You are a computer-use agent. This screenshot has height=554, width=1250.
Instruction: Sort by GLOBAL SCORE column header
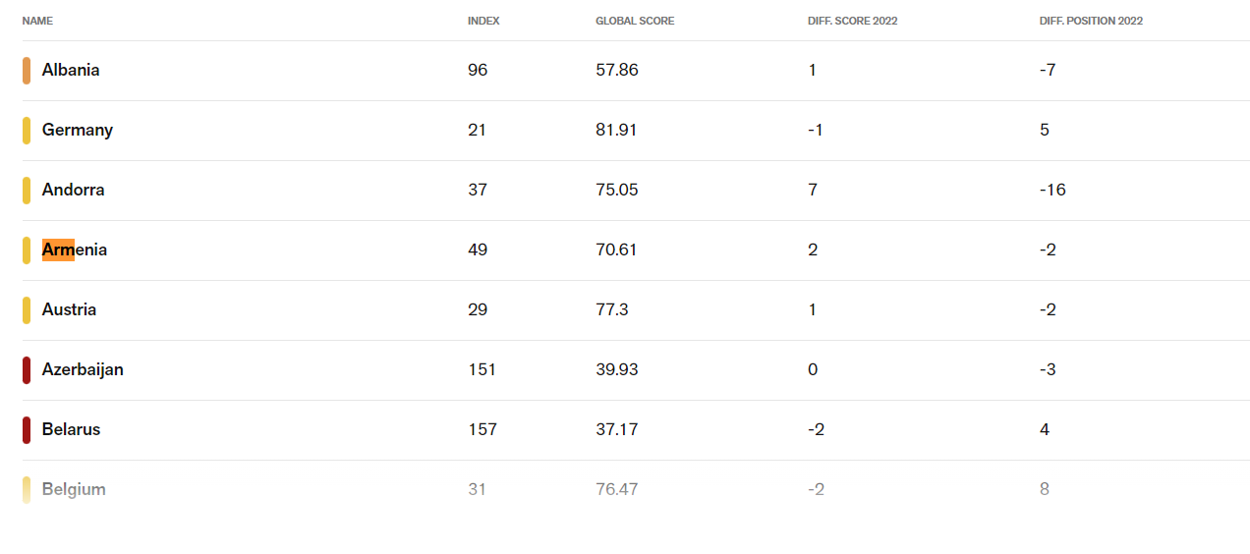pyautogui.click(x=635, y=21)
